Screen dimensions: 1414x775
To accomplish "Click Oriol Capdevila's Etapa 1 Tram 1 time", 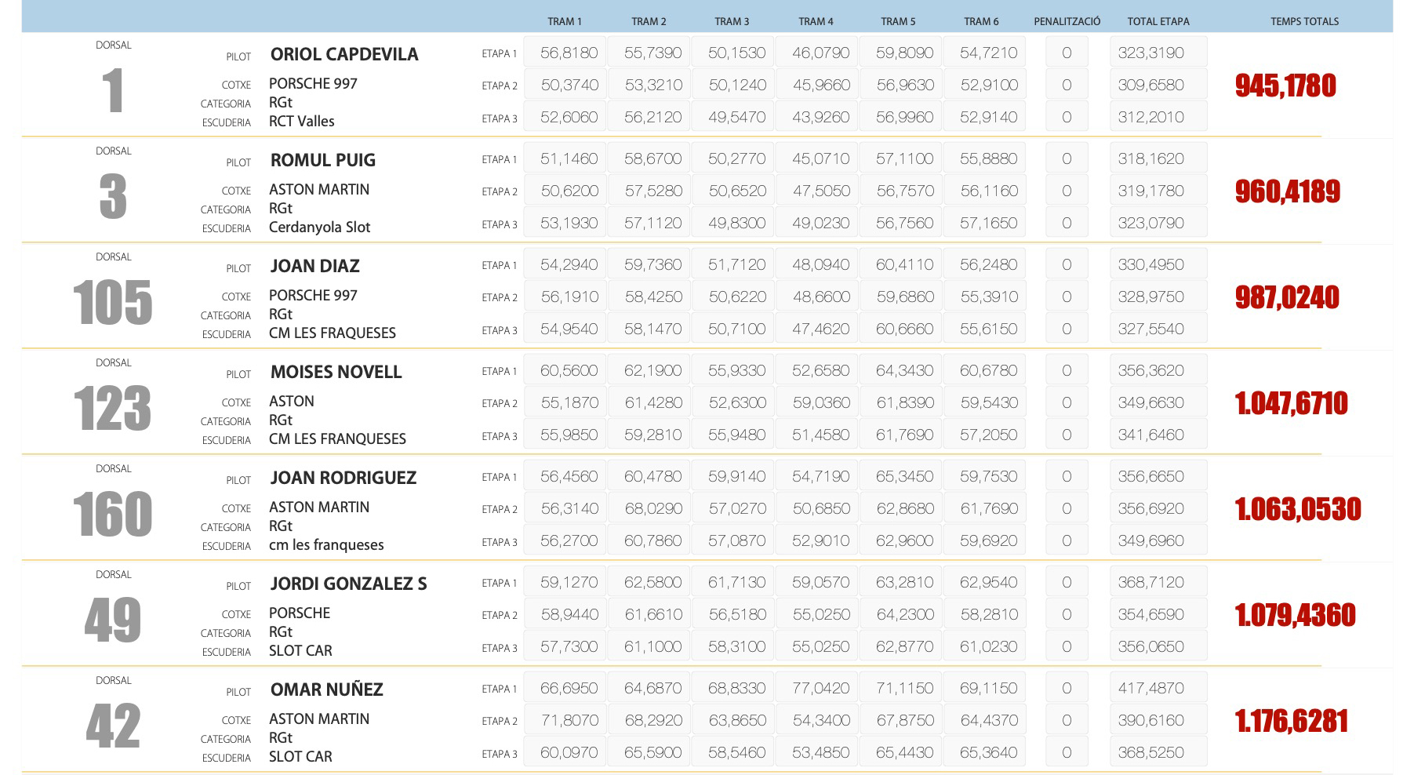I will click(568, 53).
